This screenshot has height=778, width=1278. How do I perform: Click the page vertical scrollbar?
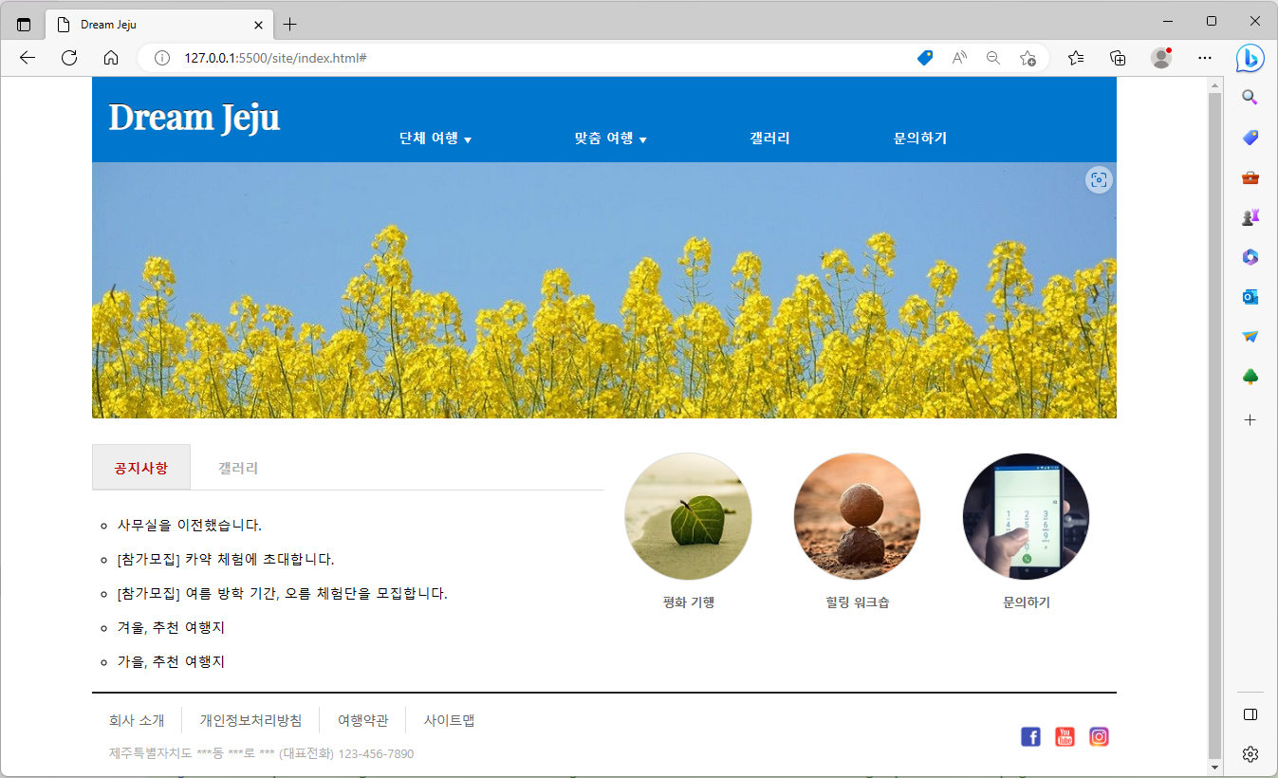point(1214,425)
